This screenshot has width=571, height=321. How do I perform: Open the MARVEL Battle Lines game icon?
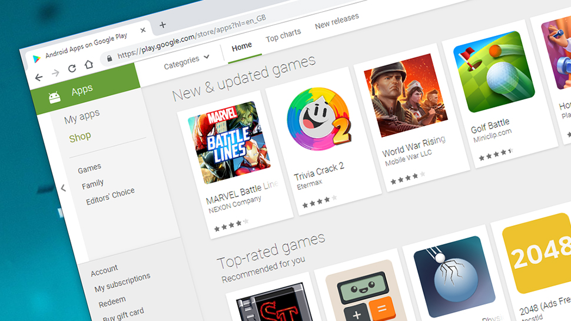point(228,142)
